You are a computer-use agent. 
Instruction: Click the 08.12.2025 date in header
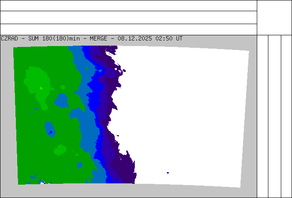[135, 38]
